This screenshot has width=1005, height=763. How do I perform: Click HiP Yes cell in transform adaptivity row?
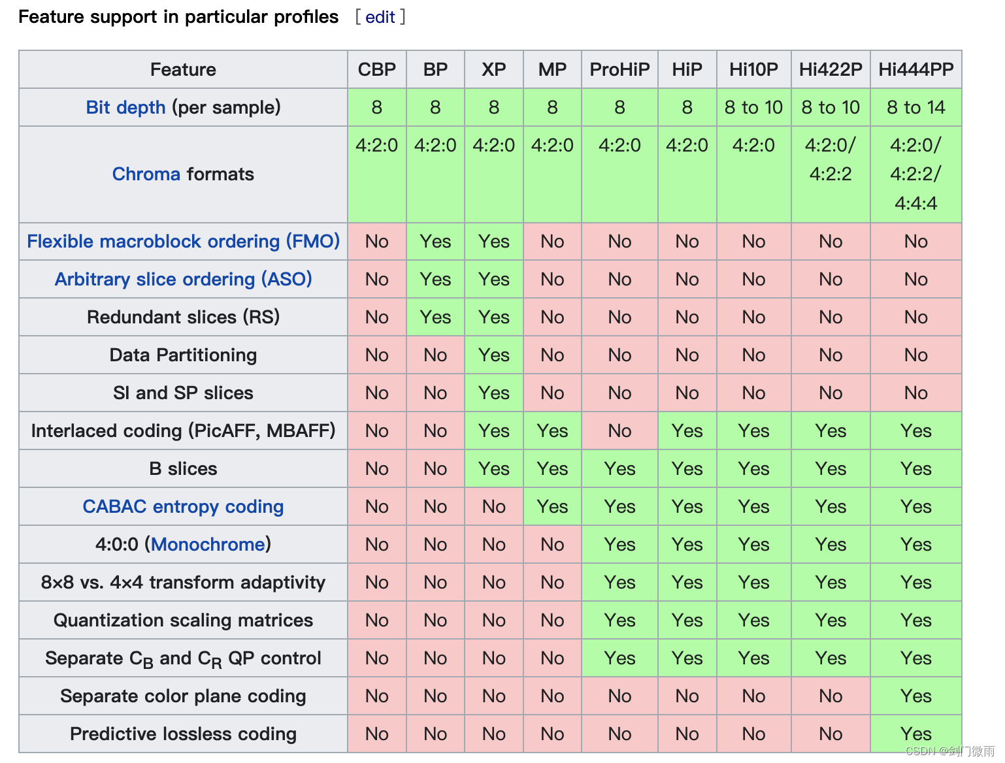coord(687,582)
